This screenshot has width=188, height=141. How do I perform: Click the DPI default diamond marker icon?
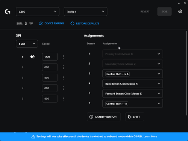click(x=32, y=57)
